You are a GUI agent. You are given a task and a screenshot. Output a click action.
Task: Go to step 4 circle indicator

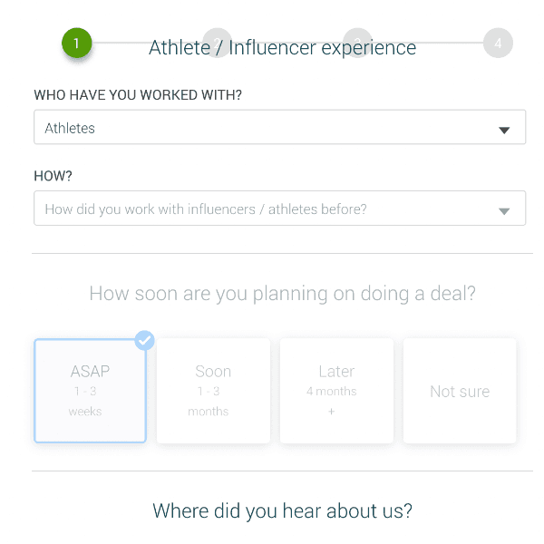pos(498,43)
